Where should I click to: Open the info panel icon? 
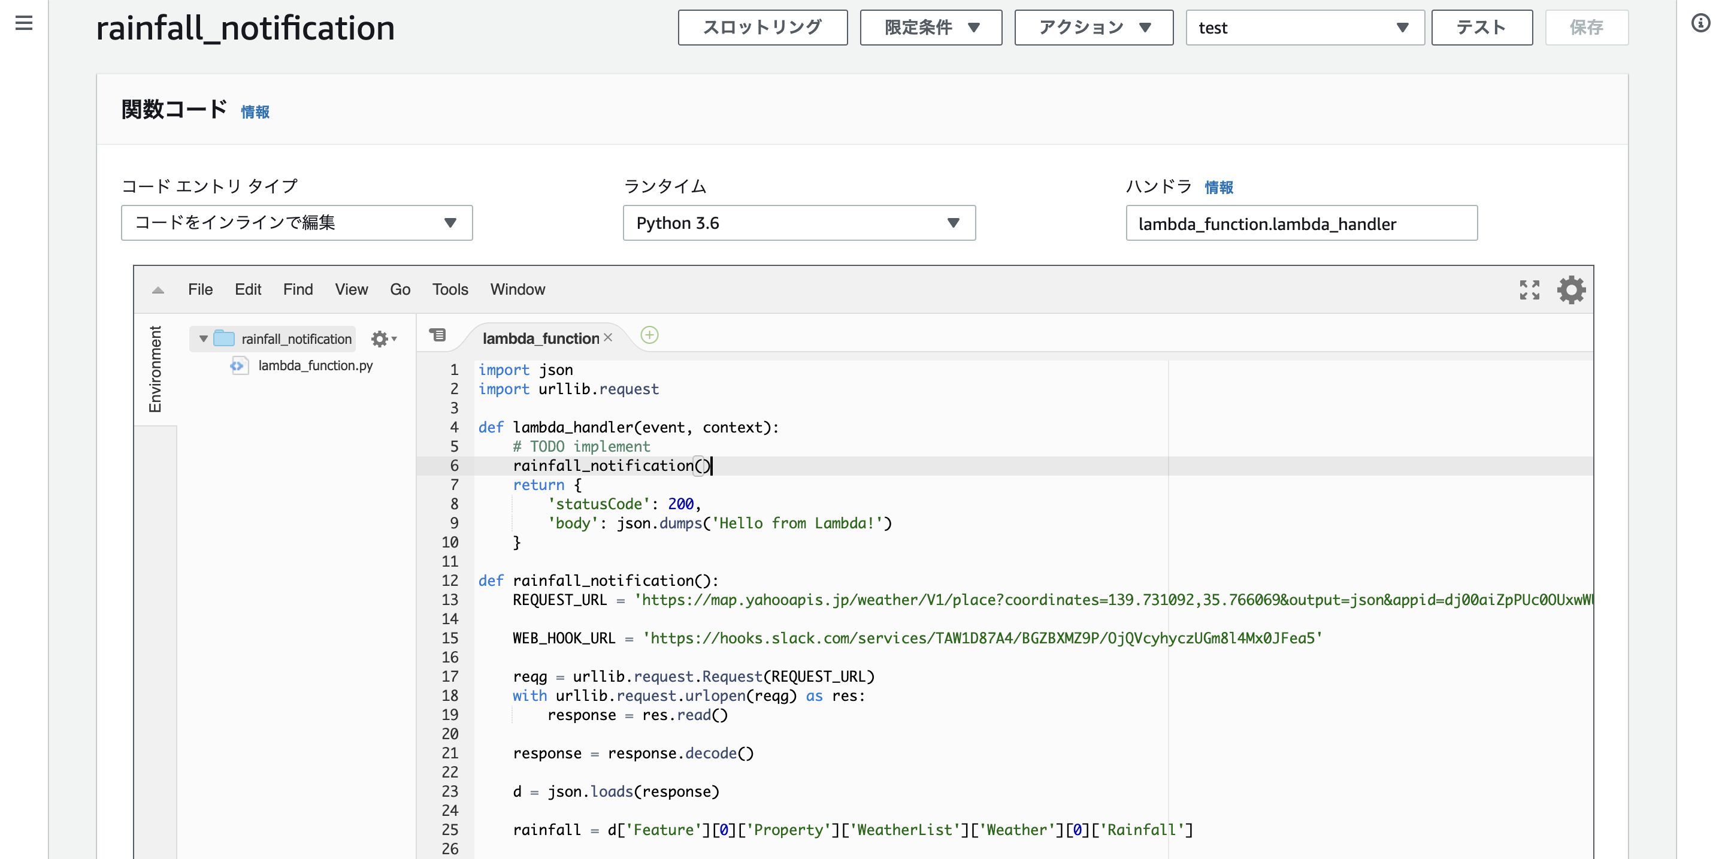tap(1701, 23)
